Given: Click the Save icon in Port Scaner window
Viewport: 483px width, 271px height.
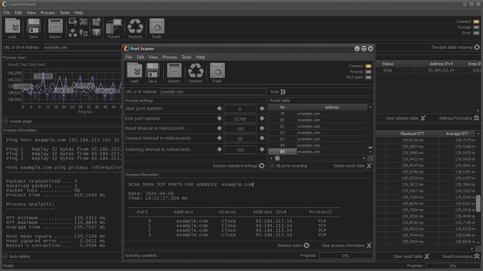Looking at the screenshot, I should (x=152, y=73).
